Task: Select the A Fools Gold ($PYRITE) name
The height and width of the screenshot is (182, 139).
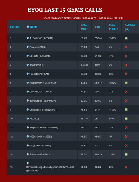Action: tap(41, 38)
